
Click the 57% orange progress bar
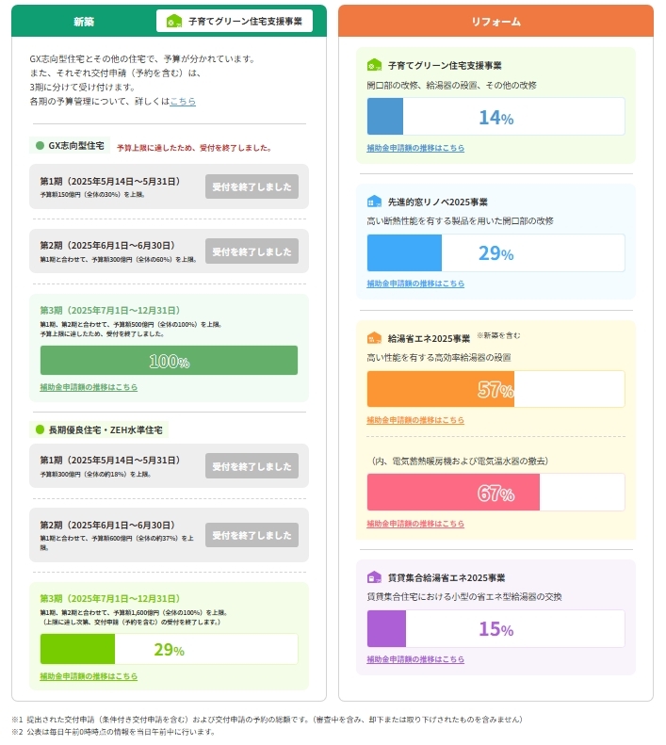[495, 389]
